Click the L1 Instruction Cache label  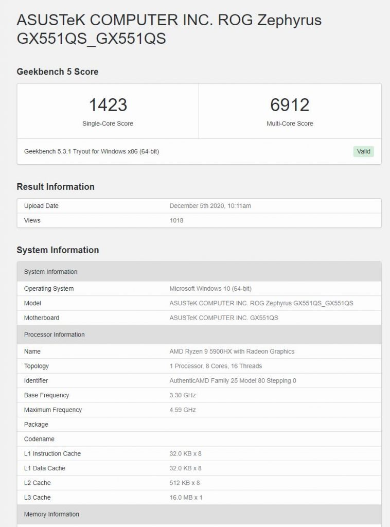[x=52, y=454]
